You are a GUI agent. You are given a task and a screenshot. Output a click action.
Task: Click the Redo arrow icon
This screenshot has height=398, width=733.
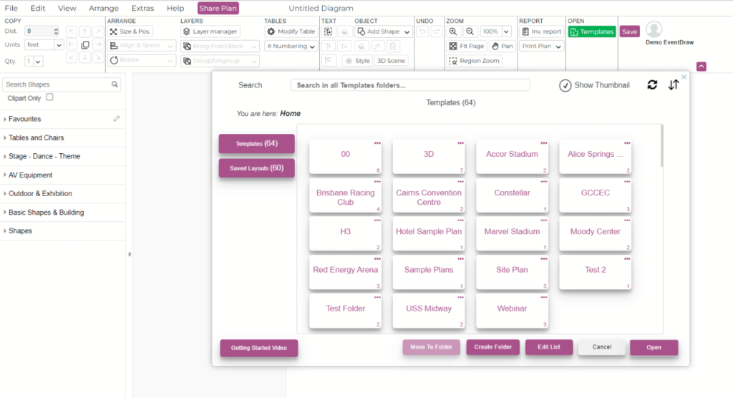436,31
